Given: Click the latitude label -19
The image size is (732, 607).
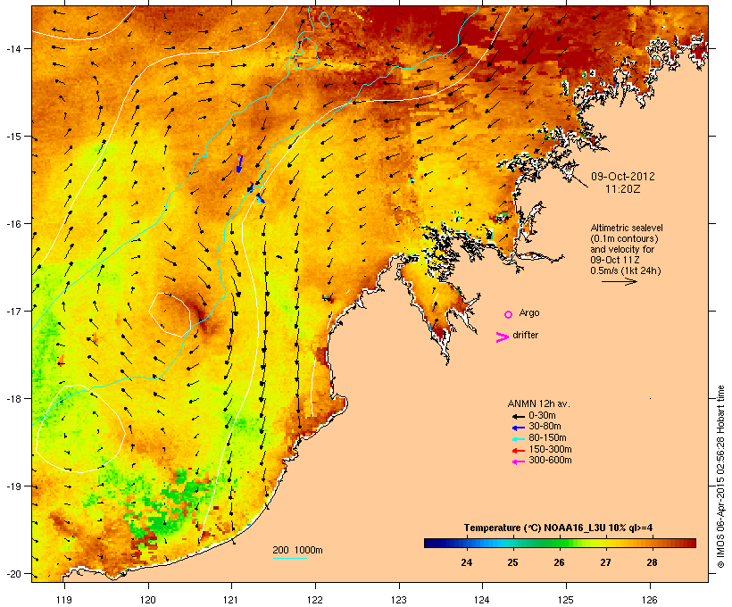Looking at the screenshot, I should click(x=13, y=486).
